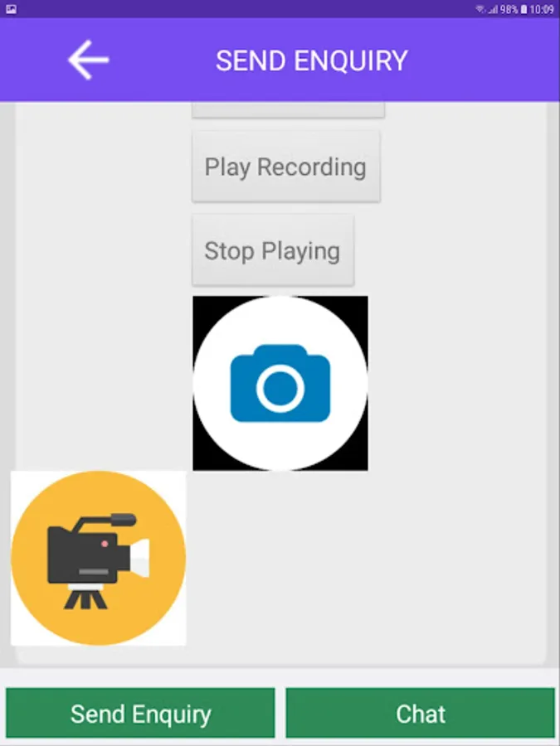Open Chat with the green button

[421, 713]
